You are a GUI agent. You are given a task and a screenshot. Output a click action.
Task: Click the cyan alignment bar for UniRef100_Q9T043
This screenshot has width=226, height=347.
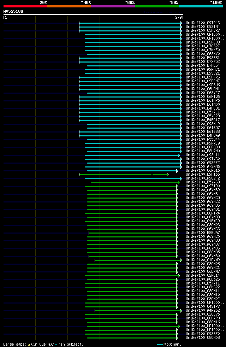[130, 23]
